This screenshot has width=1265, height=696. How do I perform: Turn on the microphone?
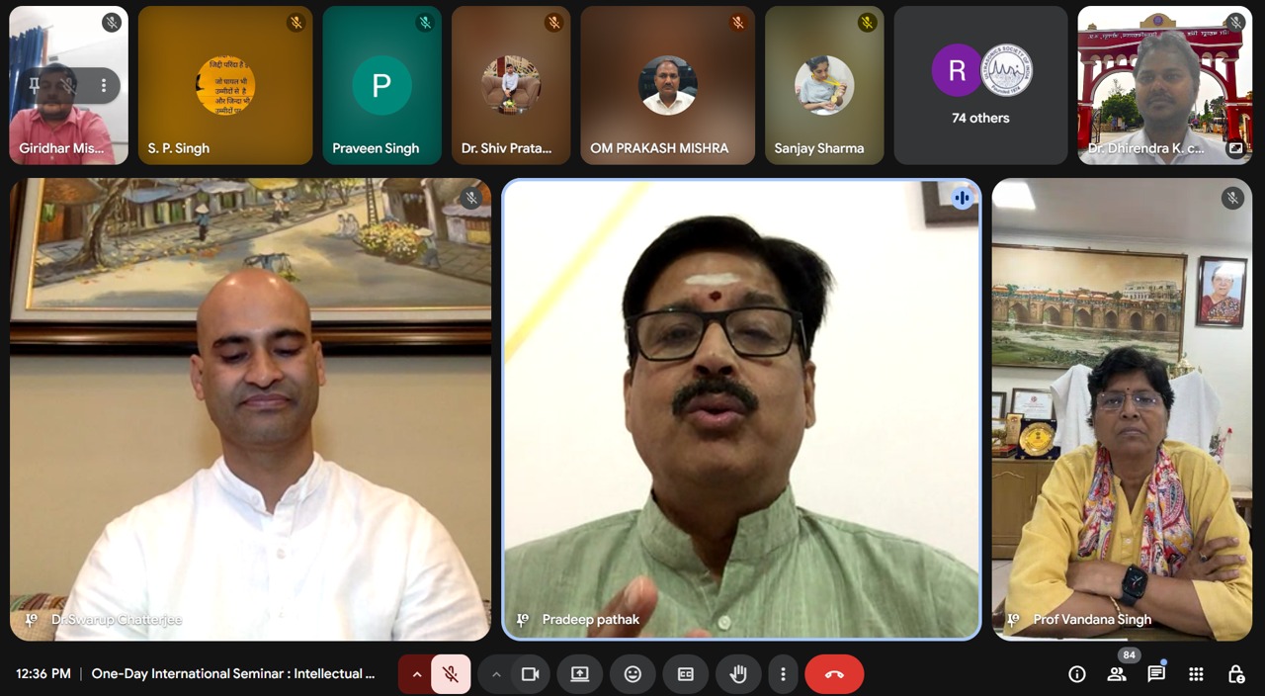(450, 674)
